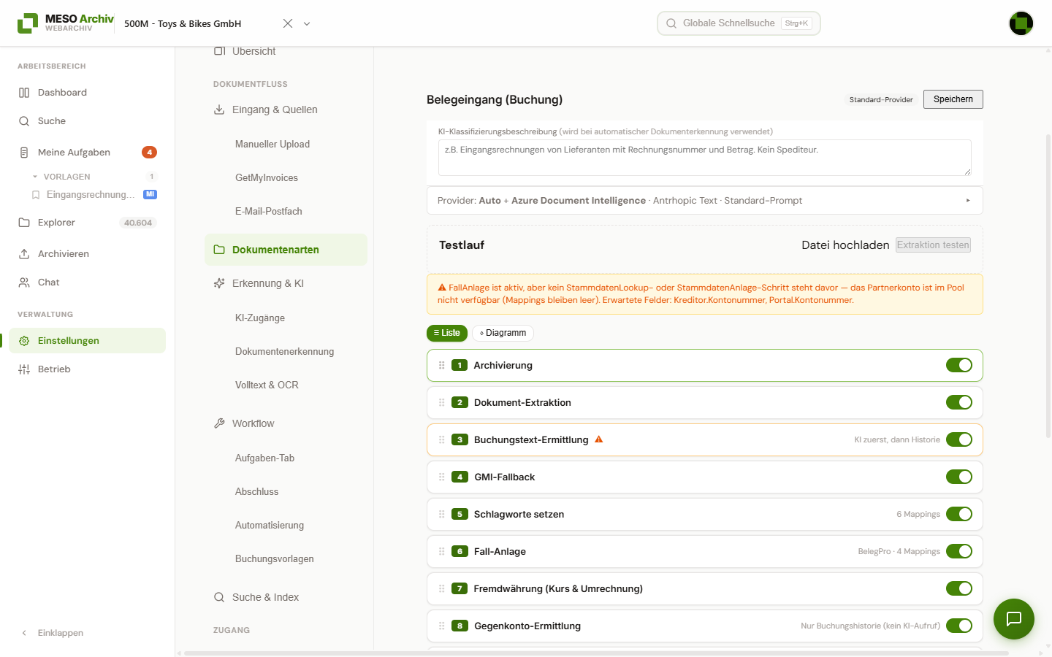Image resolution: width=1052 pixels, height=657 pixels.
Task: Open Meine Aufgaben in sidebar
Action: tap(88, 152)
